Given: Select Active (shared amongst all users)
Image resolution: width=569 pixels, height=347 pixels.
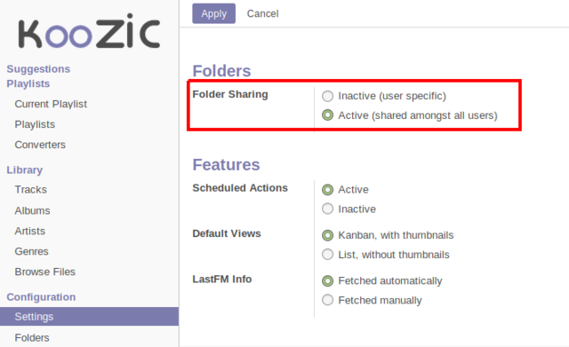Looking at the screenshot, I should click(x=327, y=115).
